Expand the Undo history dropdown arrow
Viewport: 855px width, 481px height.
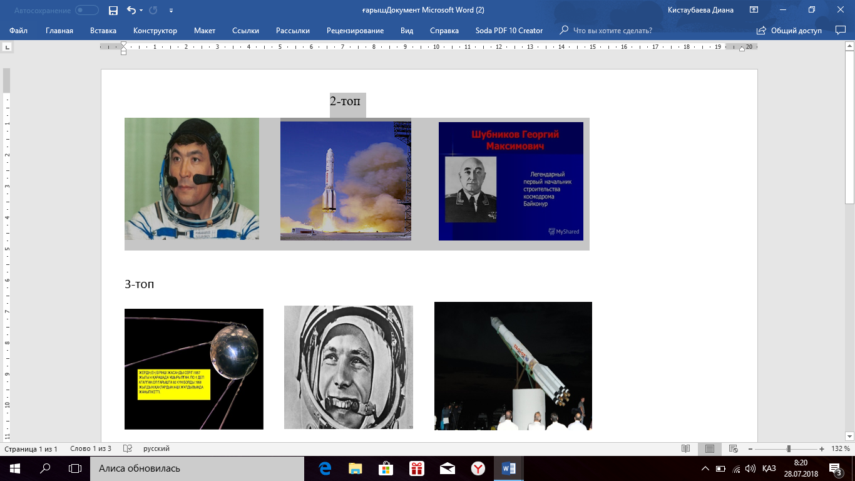(x=141, y=11)
